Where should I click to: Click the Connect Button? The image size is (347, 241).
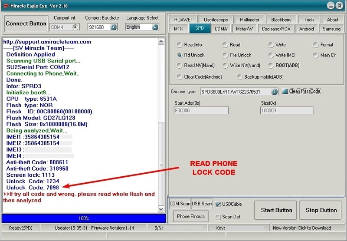[x=26, y=23]
